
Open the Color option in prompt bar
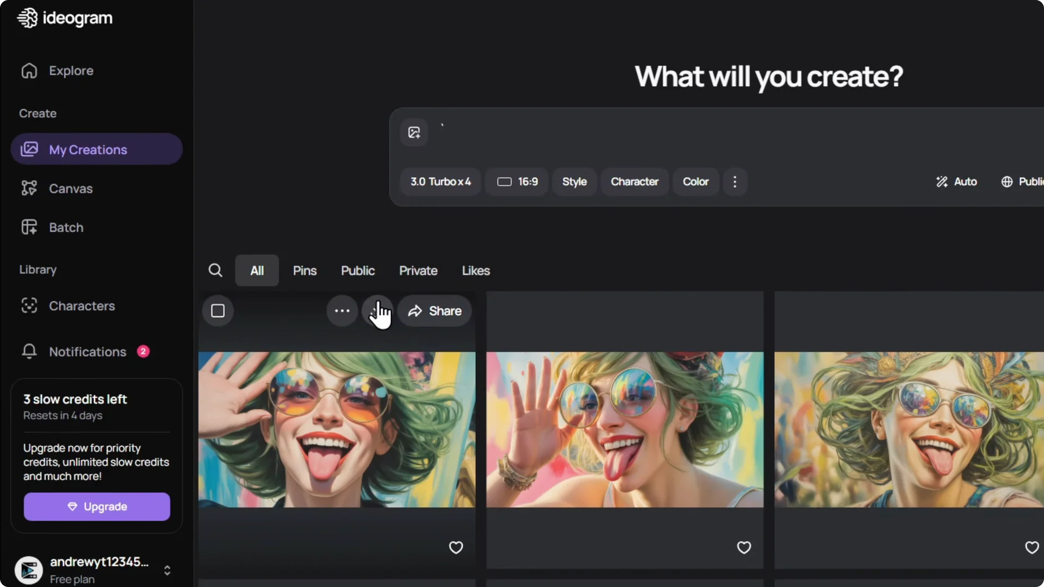[x=695, y=182]
